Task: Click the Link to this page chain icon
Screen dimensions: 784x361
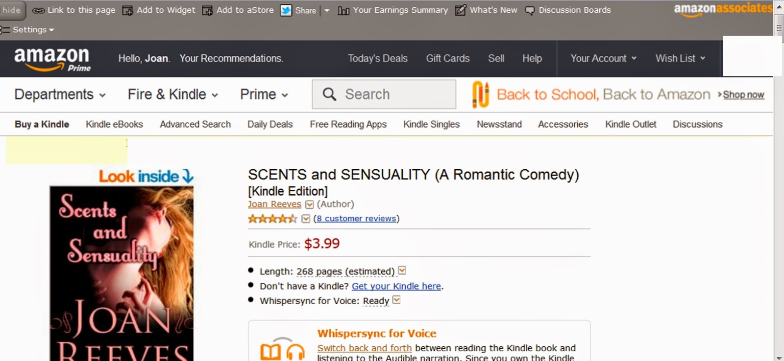Action: point(38,10)
